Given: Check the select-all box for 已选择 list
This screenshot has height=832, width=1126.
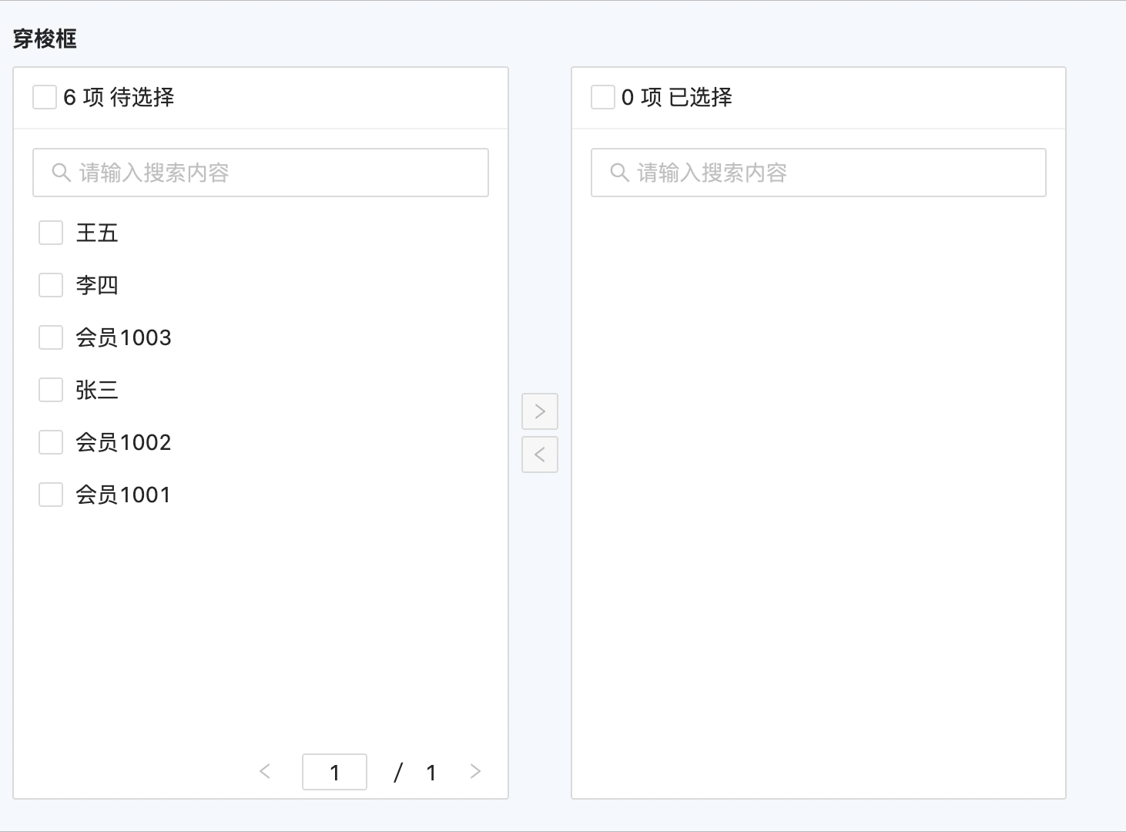Looking at the screenshot, I should tap(602, 97).
